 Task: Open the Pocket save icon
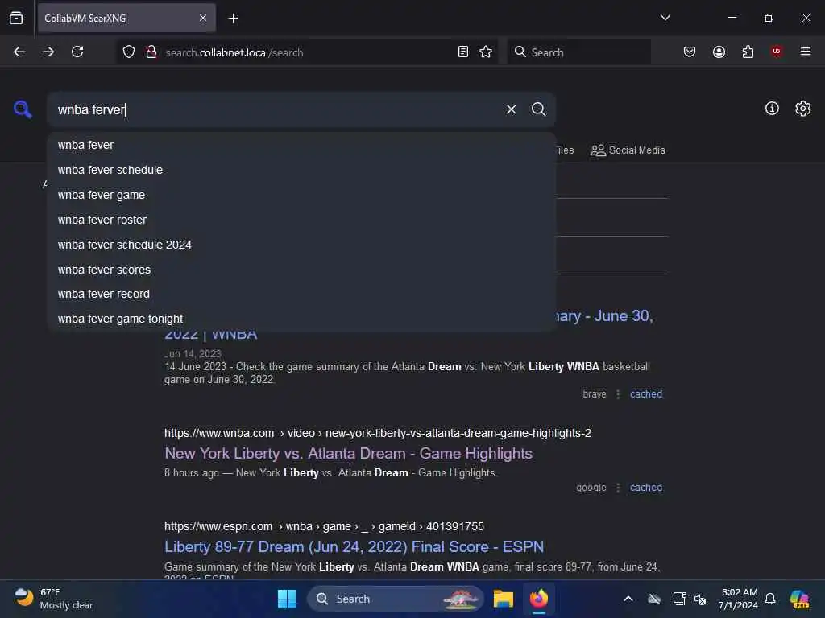pos(690,51)
